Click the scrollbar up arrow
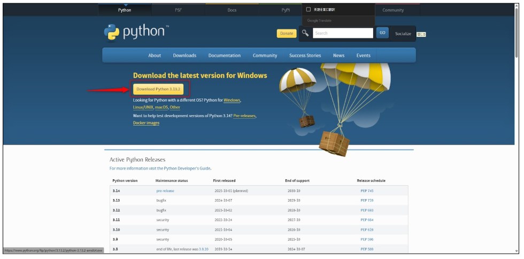 [518, 5]
